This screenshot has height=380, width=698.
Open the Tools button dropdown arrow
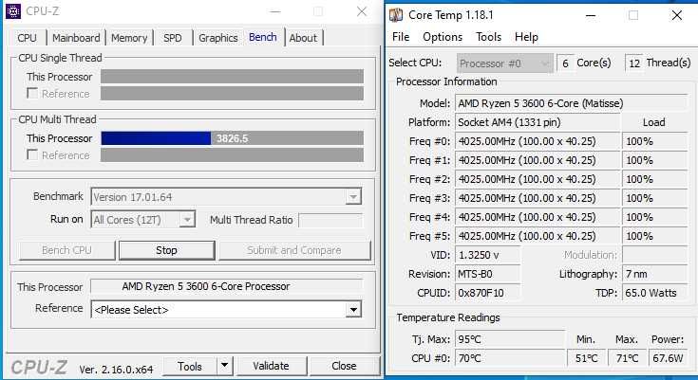point(224,366)
